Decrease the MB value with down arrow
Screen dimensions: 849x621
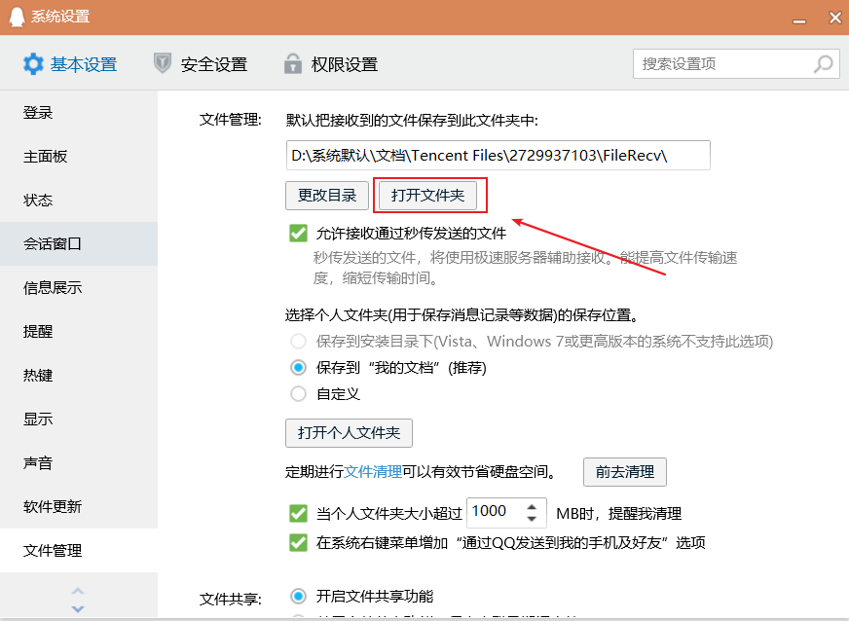532,519
